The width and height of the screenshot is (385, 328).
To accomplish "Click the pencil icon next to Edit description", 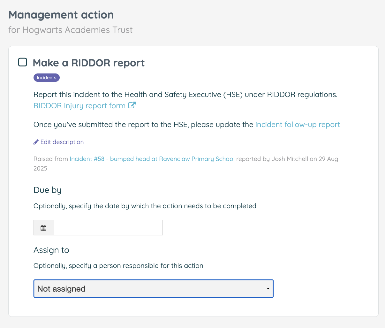I will coord(36,141).
